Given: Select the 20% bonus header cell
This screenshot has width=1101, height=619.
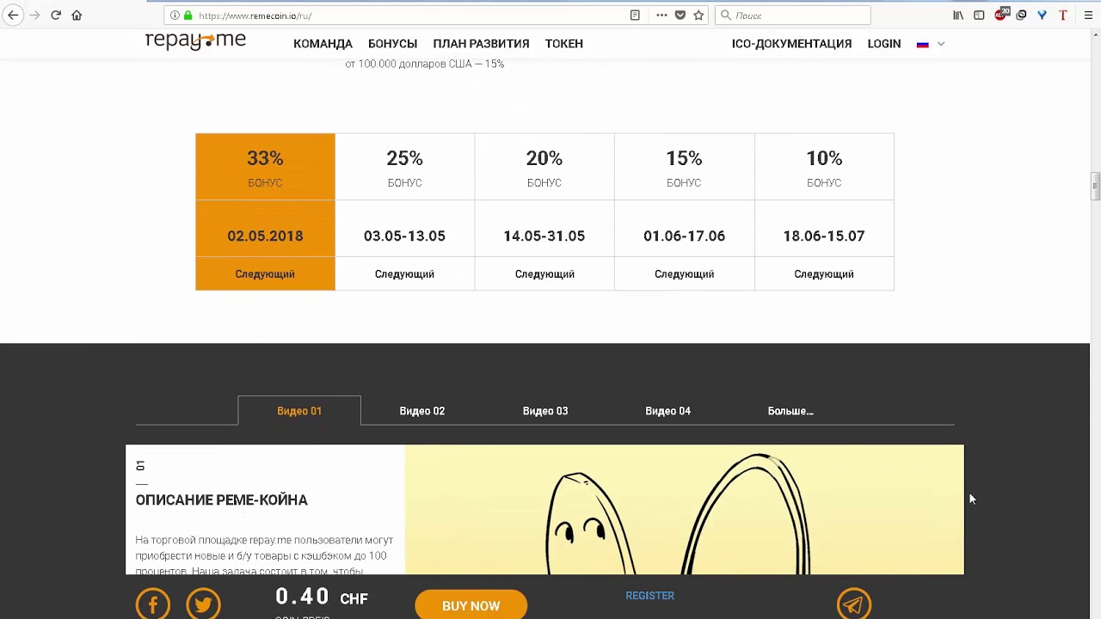Looking at the screenshot, I should point(544,167).
